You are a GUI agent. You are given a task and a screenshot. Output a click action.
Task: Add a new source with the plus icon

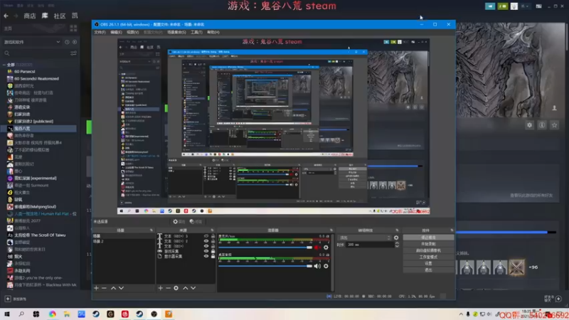161,288
